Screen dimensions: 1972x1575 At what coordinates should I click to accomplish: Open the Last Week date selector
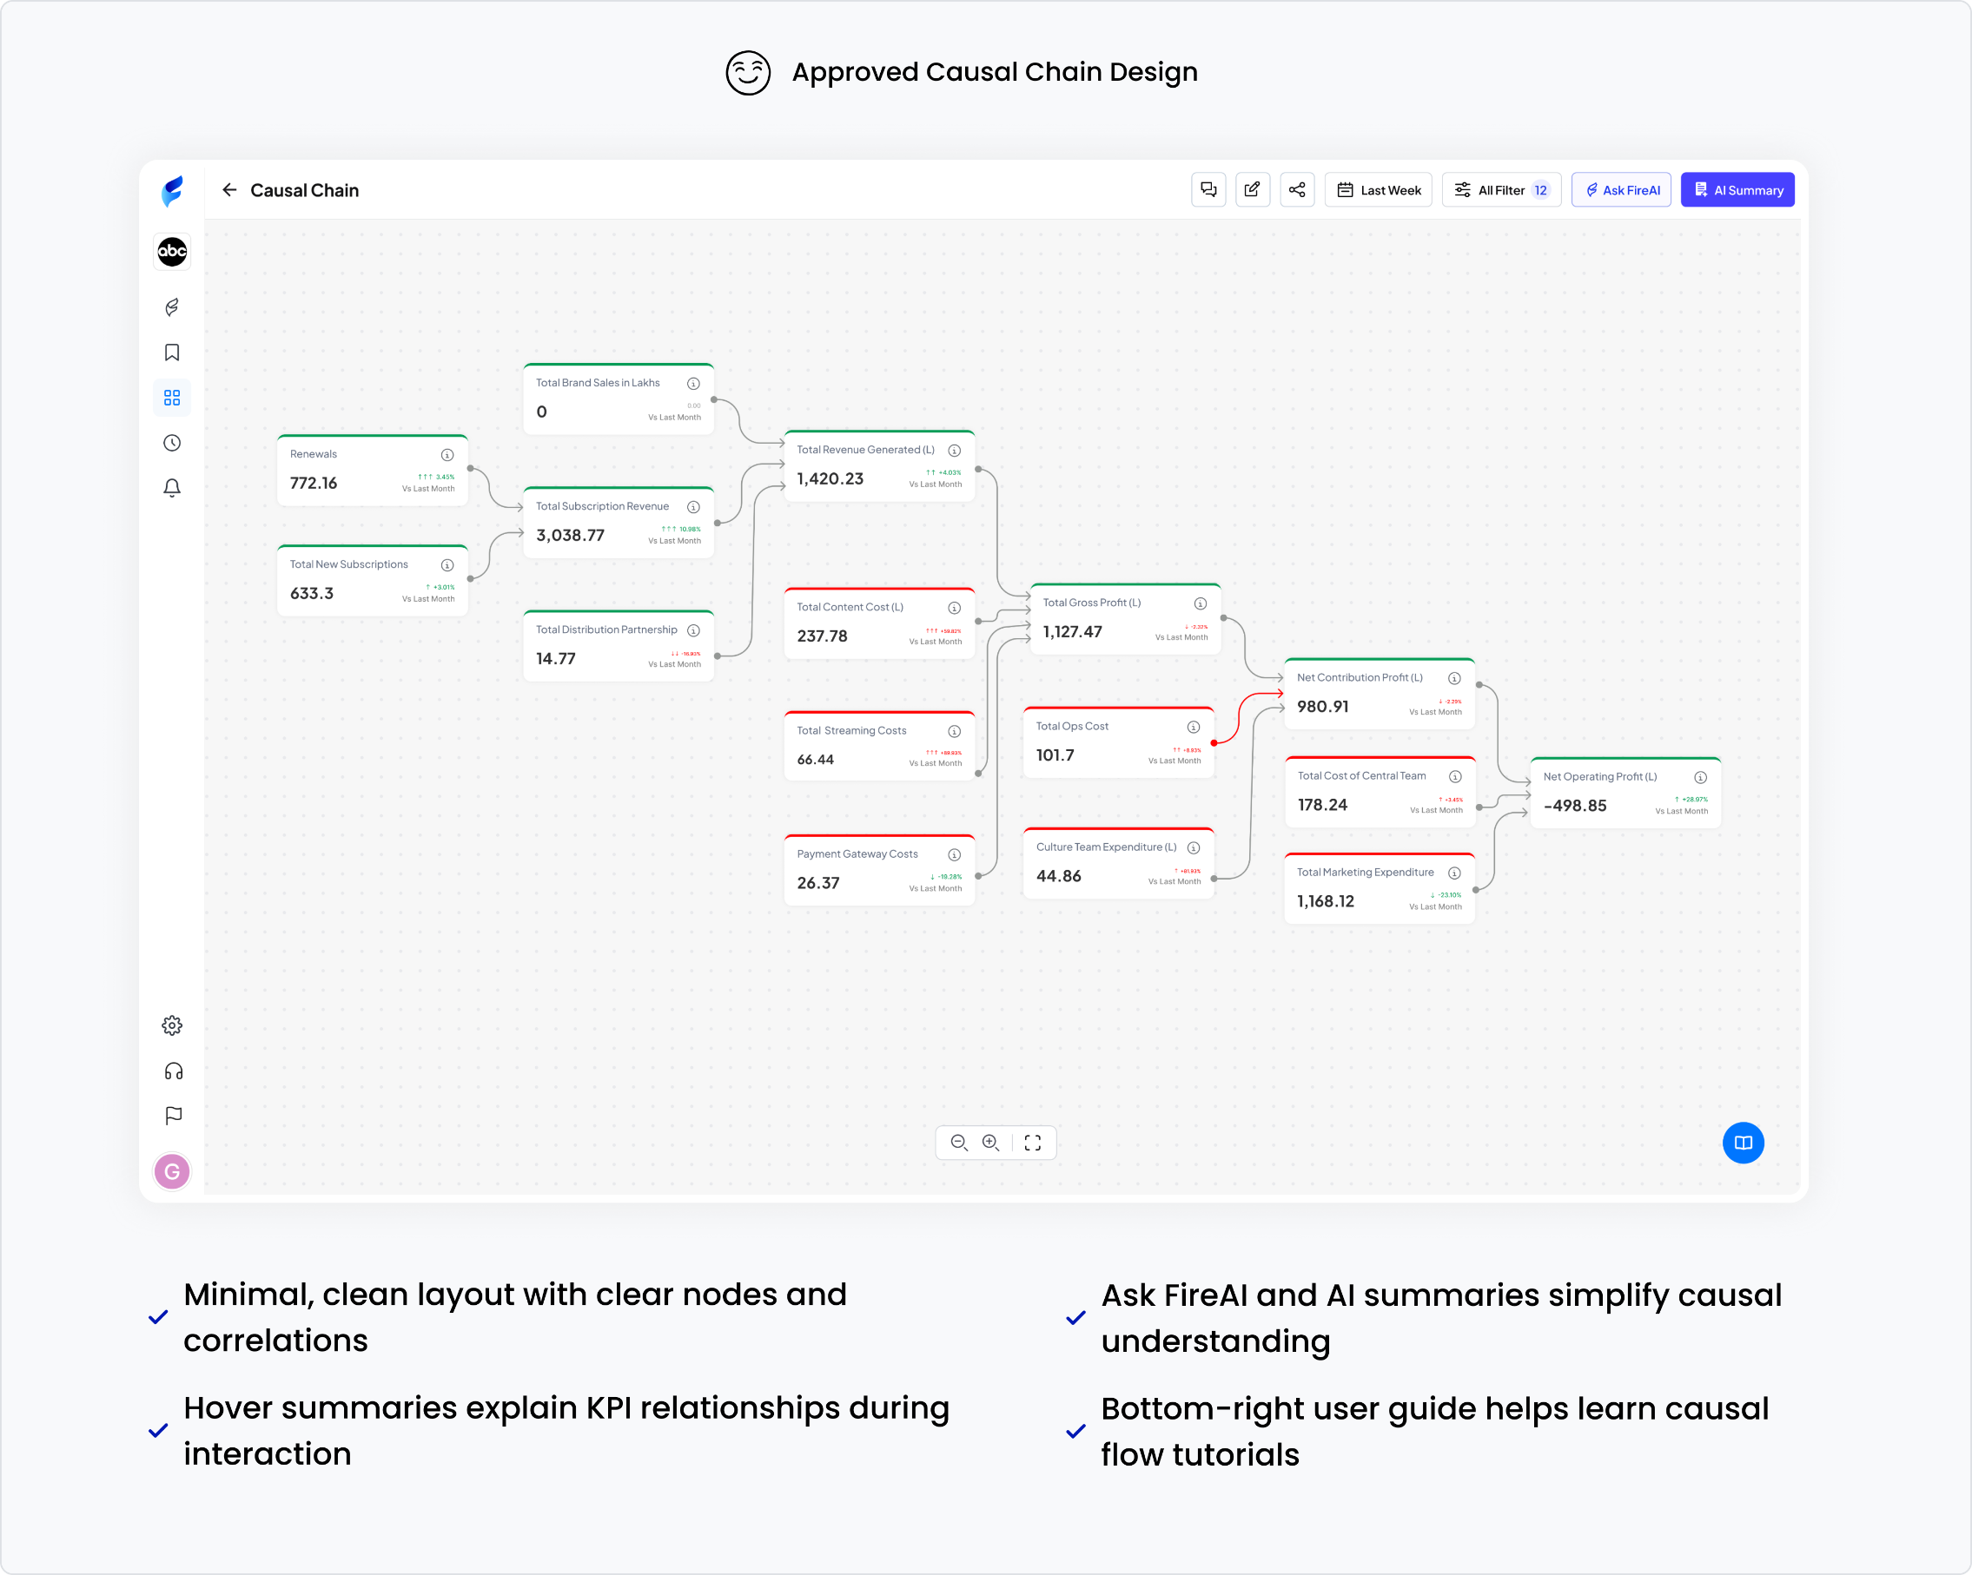(1379, 190)
